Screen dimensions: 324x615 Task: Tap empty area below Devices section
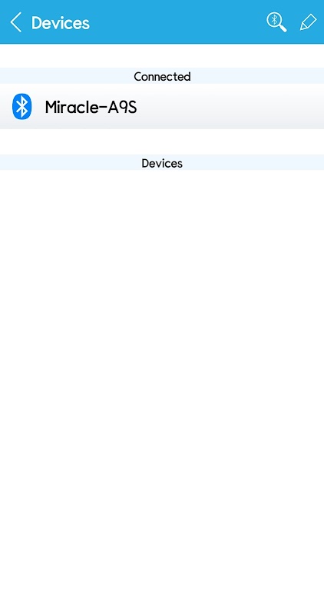click(162, 392)
